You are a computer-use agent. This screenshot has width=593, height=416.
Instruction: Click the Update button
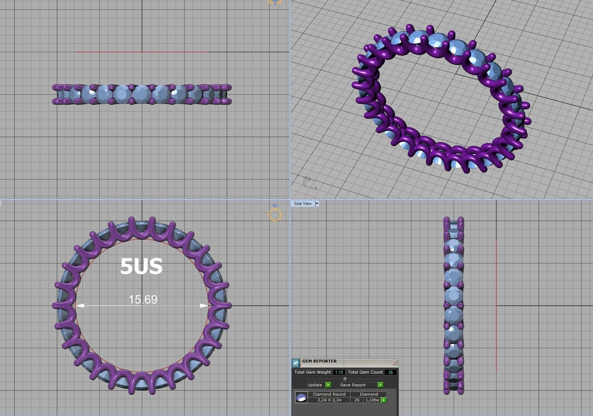pyautogui.click(x=315, y=385)
